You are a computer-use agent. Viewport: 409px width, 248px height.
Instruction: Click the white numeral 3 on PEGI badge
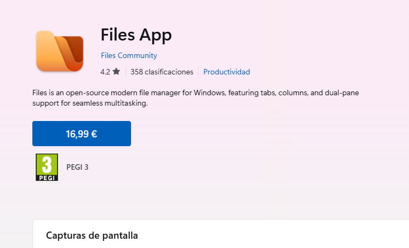(x=47, y=165)
